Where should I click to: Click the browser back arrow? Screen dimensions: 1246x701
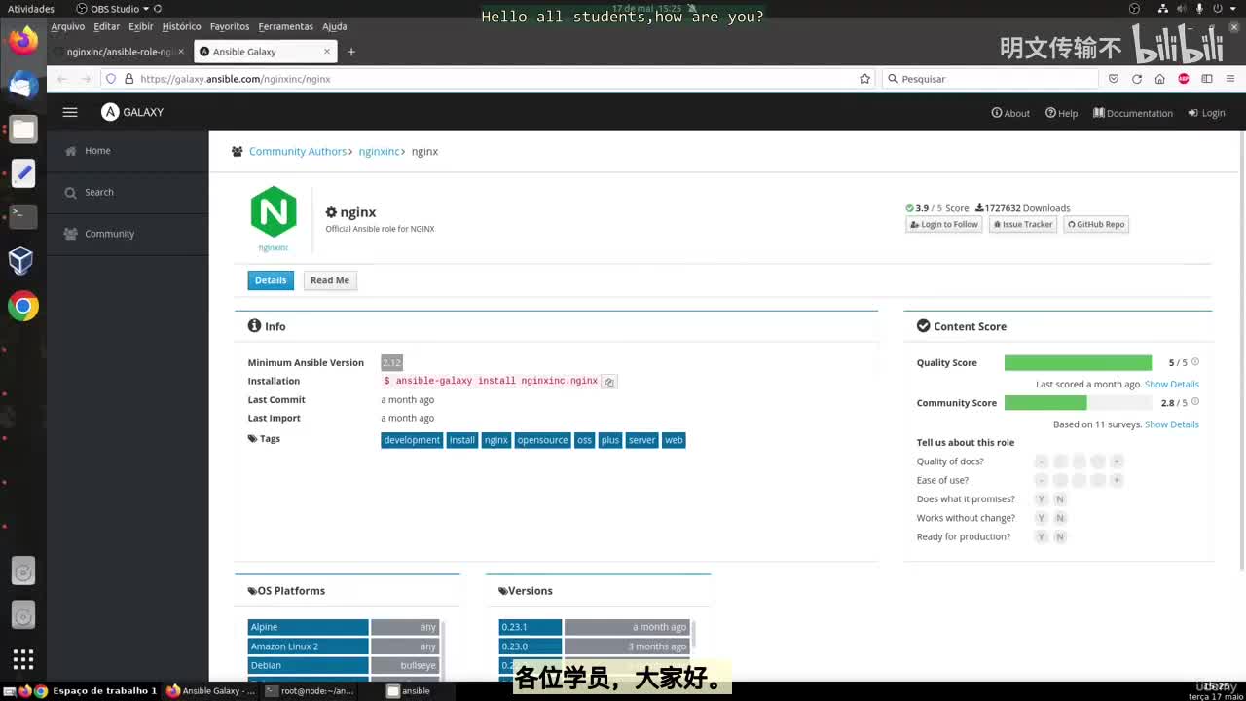click(x=62, y=79)
